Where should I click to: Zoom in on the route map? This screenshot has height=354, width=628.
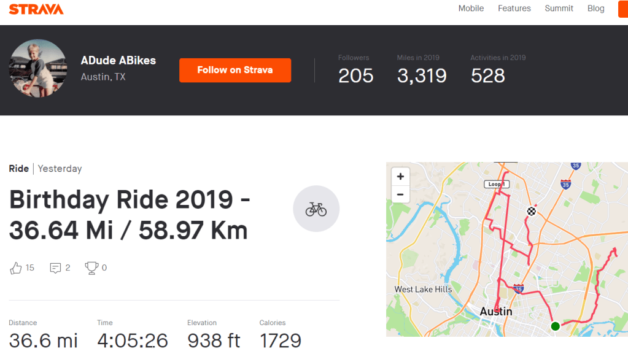[x=400, y=177]
